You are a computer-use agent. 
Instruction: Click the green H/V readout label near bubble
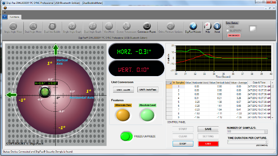(x=46, y=83)
